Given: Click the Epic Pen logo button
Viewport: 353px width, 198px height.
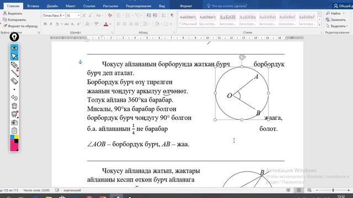Looking at the screenshot, I should 14,37.
